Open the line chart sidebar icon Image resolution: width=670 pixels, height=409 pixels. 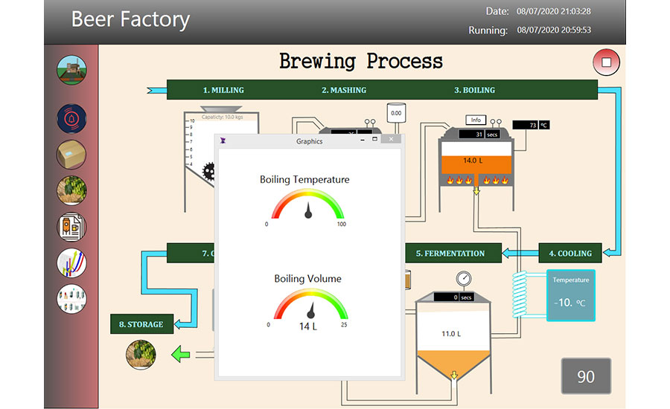pos(71,262)
